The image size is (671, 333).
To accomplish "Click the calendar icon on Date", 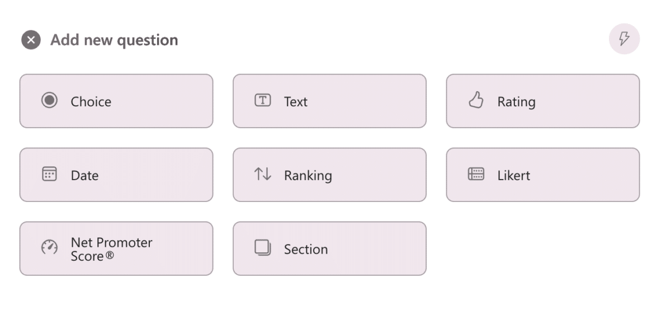I will [x=49, y=175].
